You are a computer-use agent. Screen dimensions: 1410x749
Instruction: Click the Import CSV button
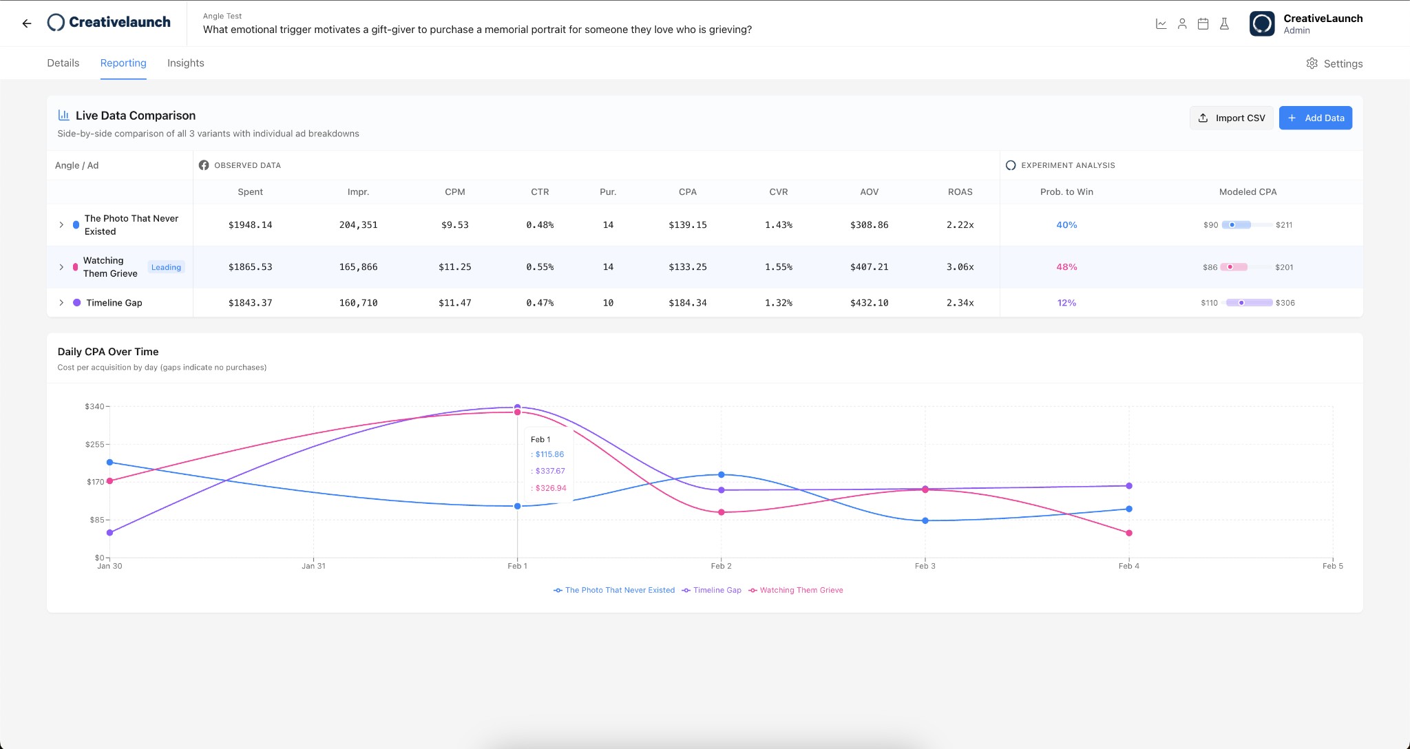1231,118
